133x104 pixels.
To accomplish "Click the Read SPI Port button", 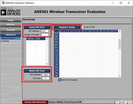I will coord(37,27).
